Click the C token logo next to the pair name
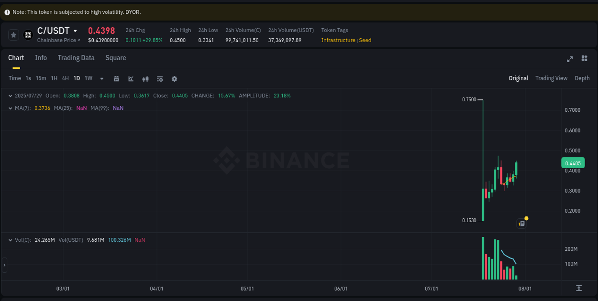The width and height of the screenshot is (598, 301). click(28, 34)
